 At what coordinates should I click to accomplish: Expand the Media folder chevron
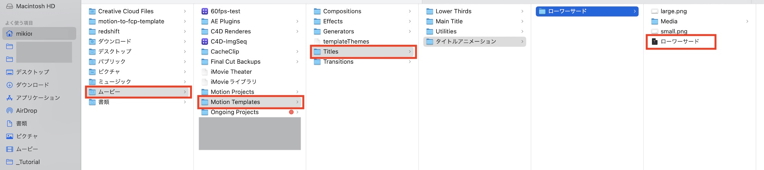(x=747, y=21)
